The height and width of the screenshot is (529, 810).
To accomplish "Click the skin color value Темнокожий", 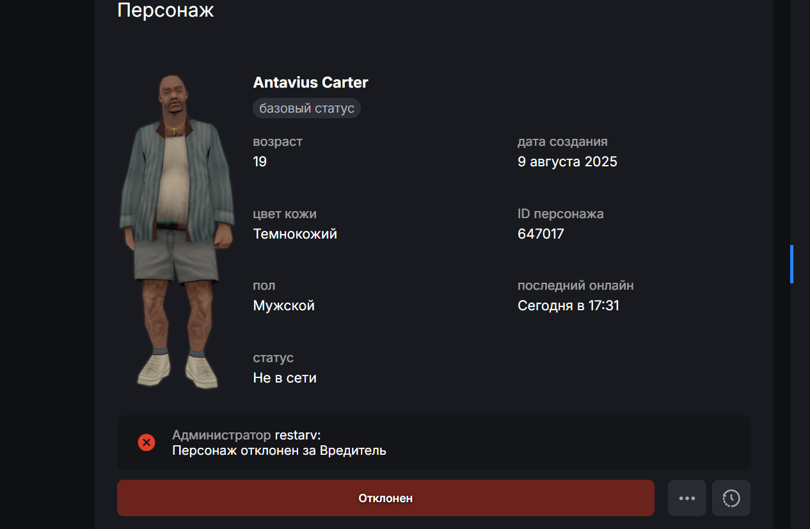I will [295, 234].
